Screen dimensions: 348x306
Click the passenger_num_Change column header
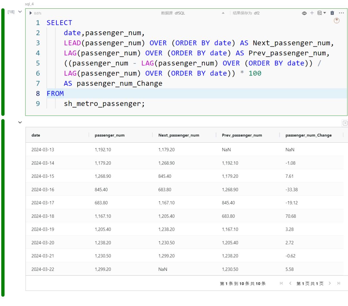[x=308, y=135]
